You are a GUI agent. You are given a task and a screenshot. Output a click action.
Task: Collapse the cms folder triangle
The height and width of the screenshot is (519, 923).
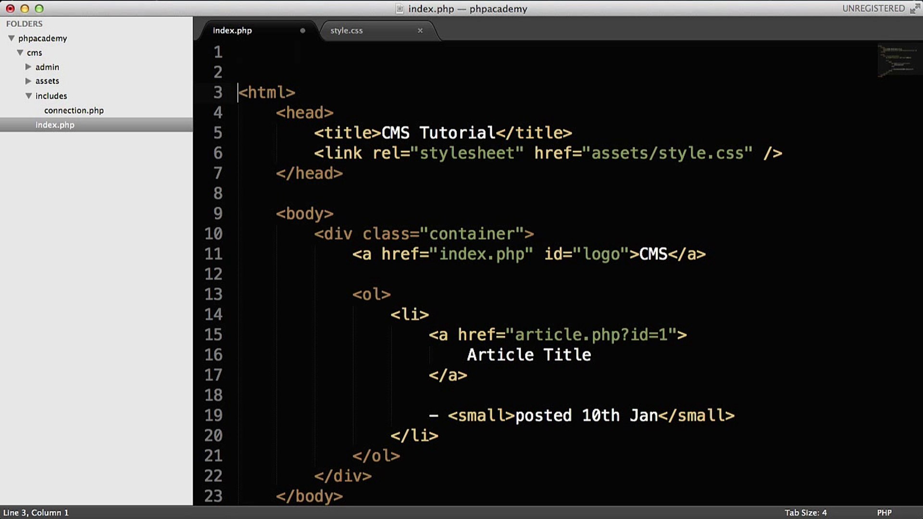coord(20,52)
